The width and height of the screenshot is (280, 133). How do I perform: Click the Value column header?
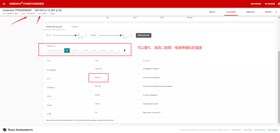pos(97,61)
